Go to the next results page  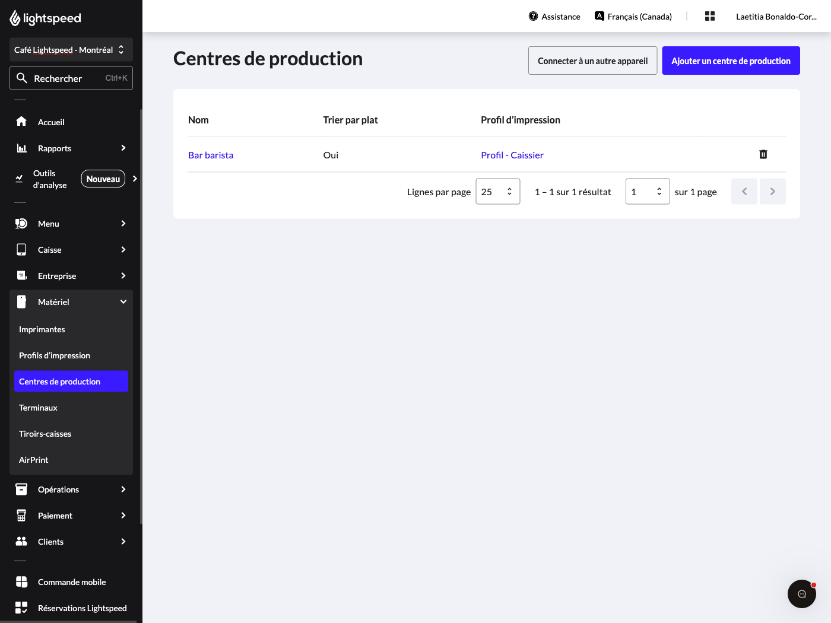pyautogui.click(x=773, y=191)
